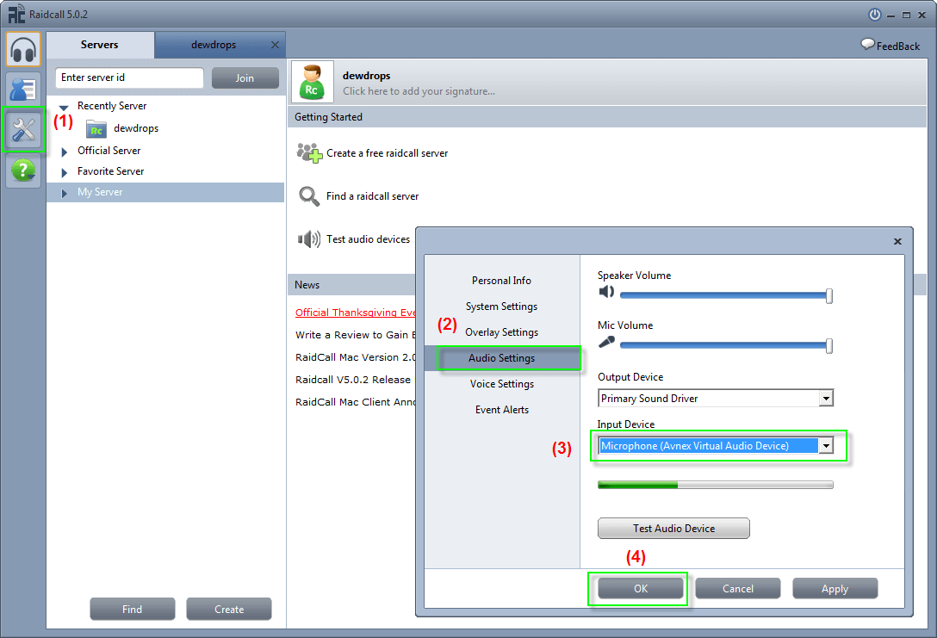Open the Output Device dropdown
The height and width of the screenshot is (638, 937).
coord(826,399)
